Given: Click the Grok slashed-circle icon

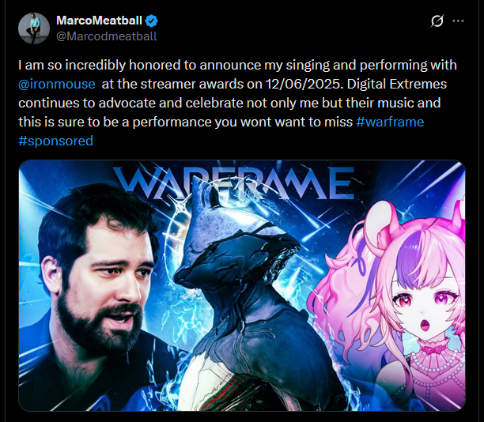Looking at the screenshot, I should coord(437,21).
